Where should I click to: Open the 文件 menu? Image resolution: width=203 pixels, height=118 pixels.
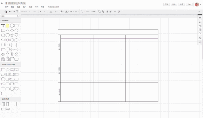coord(7,7)
